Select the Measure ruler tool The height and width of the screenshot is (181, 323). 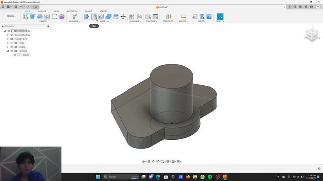coord(183,17)
